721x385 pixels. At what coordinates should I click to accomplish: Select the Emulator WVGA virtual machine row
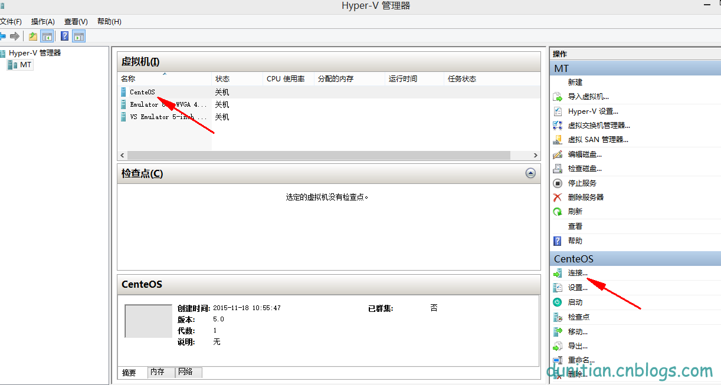click(x=329, y=104)
